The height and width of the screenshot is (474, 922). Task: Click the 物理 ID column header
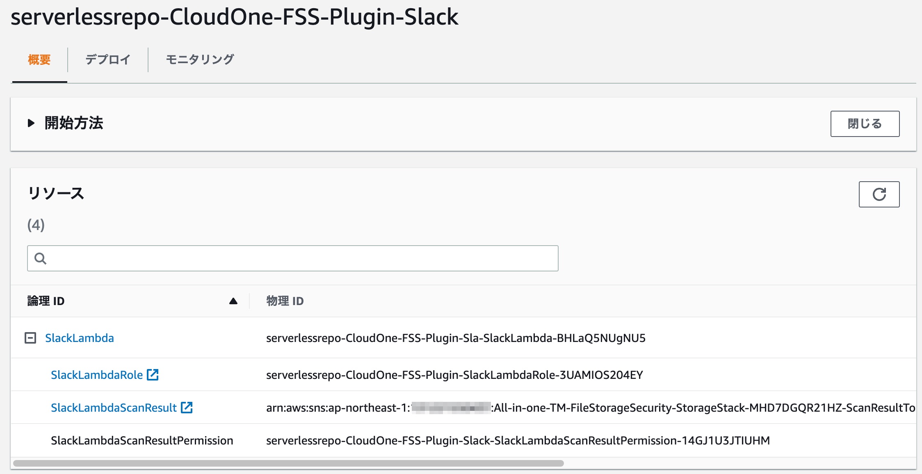285,301
